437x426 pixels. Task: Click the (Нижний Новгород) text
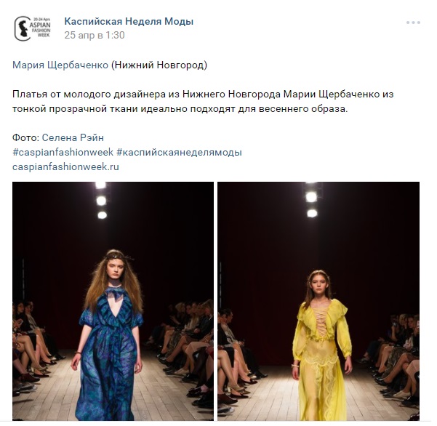[159, 65]
